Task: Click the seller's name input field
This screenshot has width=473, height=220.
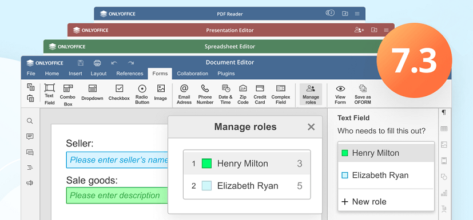Action: click(117, 160)
